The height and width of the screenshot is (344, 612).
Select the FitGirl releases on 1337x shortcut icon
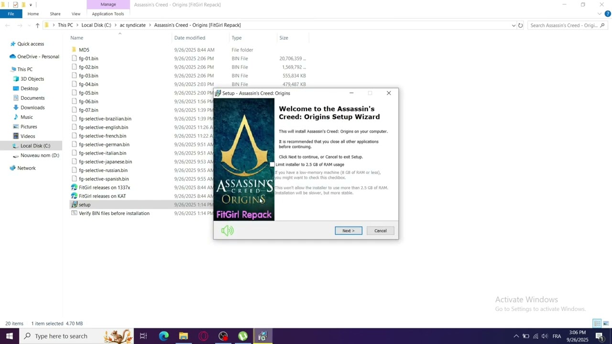tap(74, 187)
